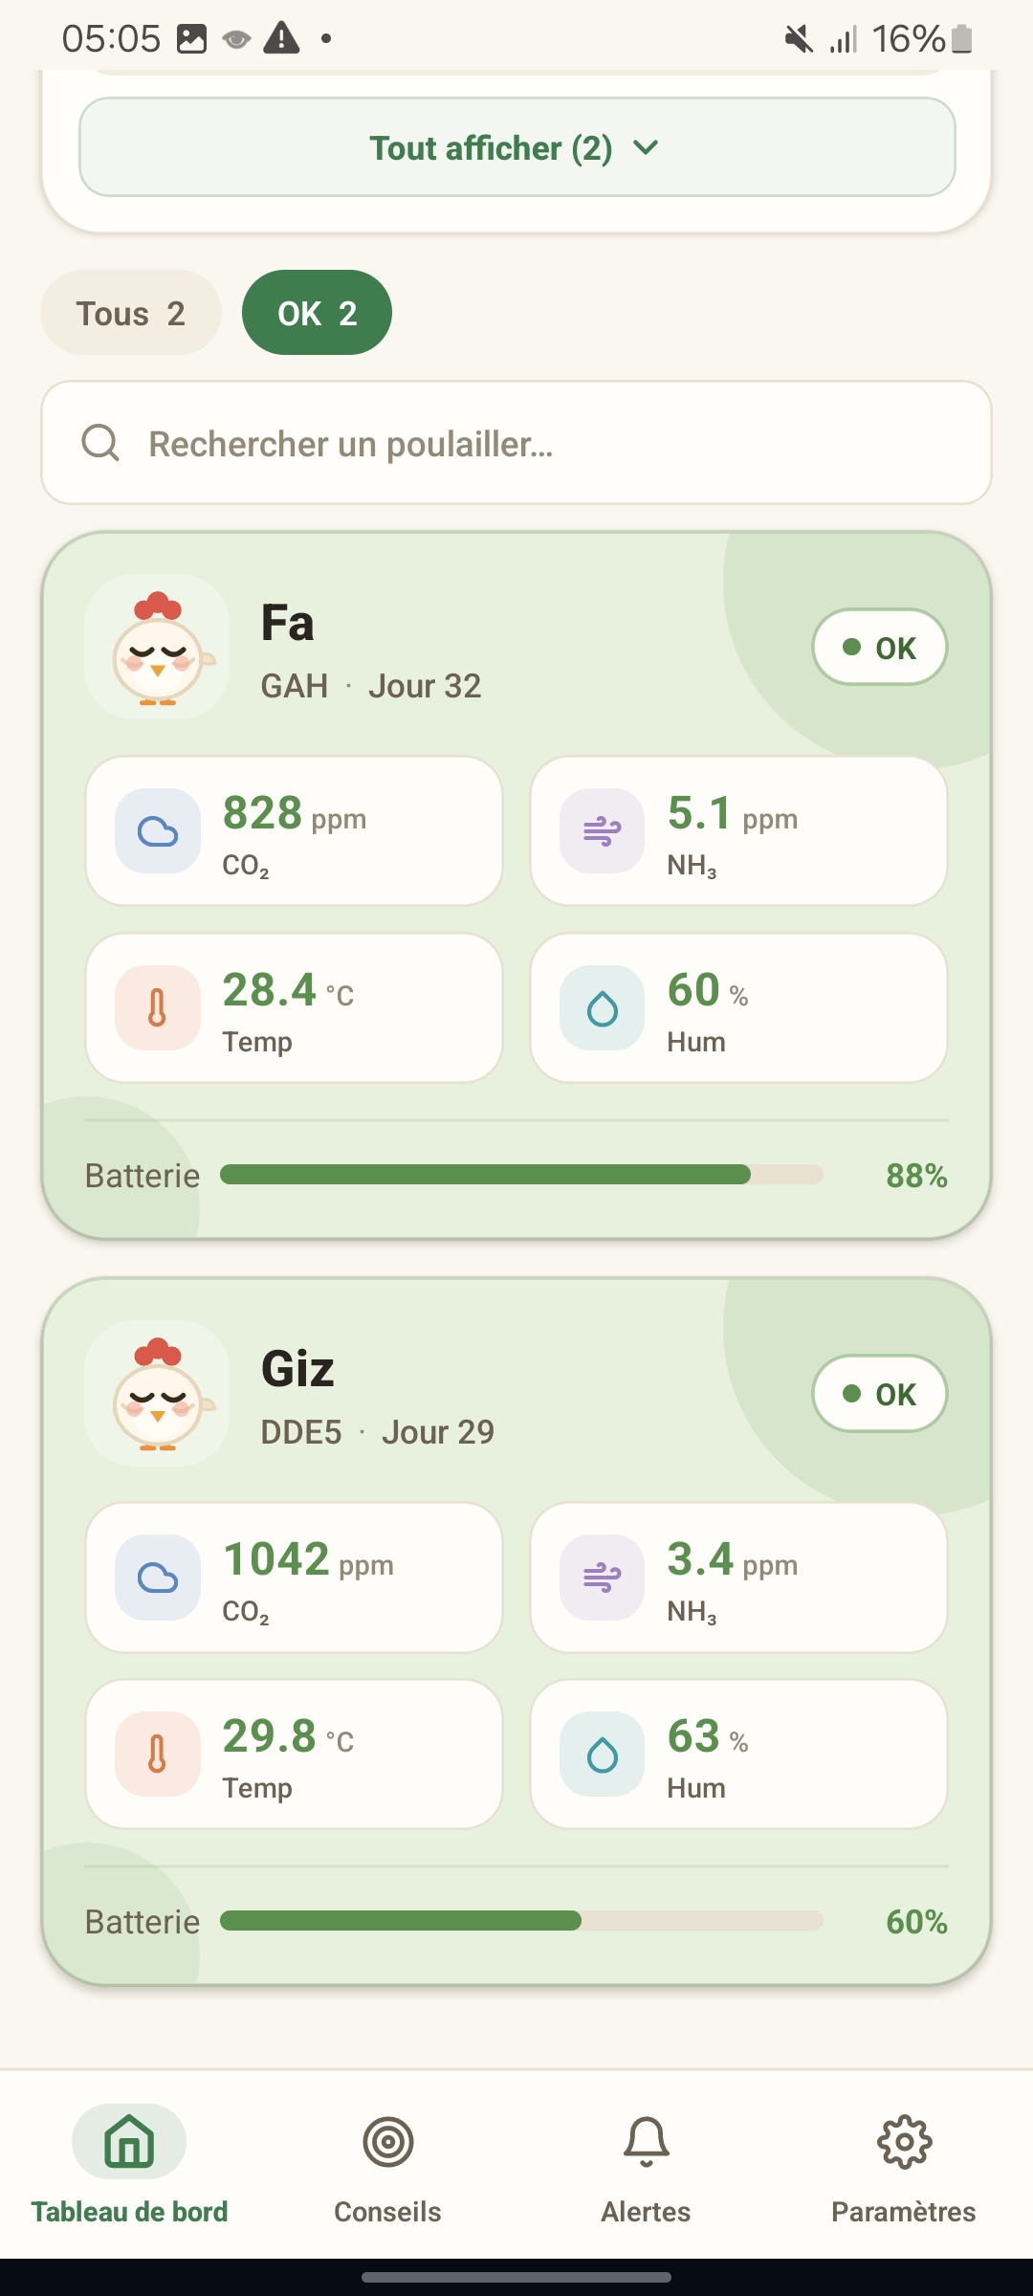Tap the humidity droplet icon in Giz card
1033x2296 pixels.
(603, 1755)
